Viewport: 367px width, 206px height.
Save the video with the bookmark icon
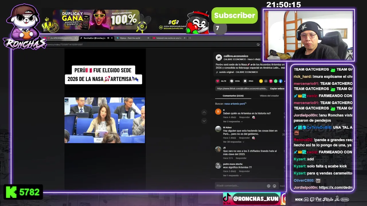coord(245,81)
